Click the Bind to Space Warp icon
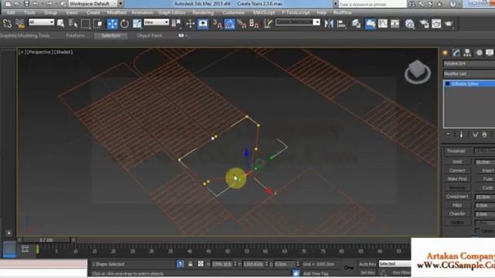Screen dimensions: 495x278 (x=19, y=24)
